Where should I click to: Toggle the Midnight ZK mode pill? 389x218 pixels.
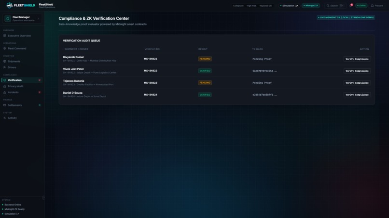click(311, 5)
